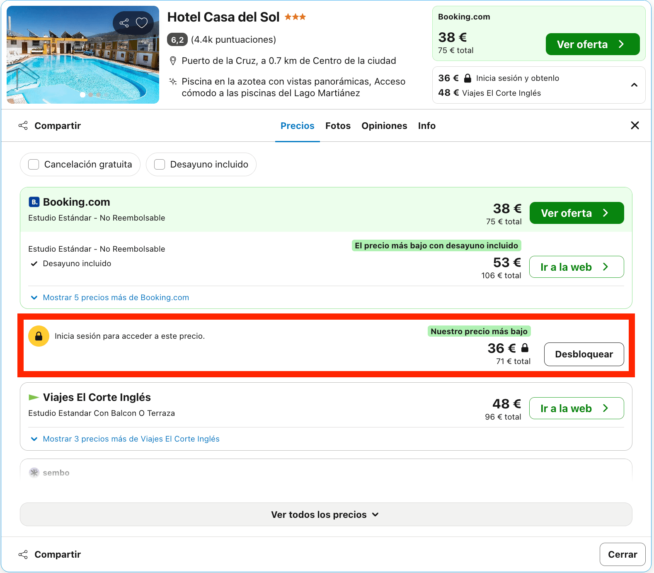The width and height of the screenshot is (654, 573).
Task: Click the three orange hotel stars rating
Action: (295, 17)
